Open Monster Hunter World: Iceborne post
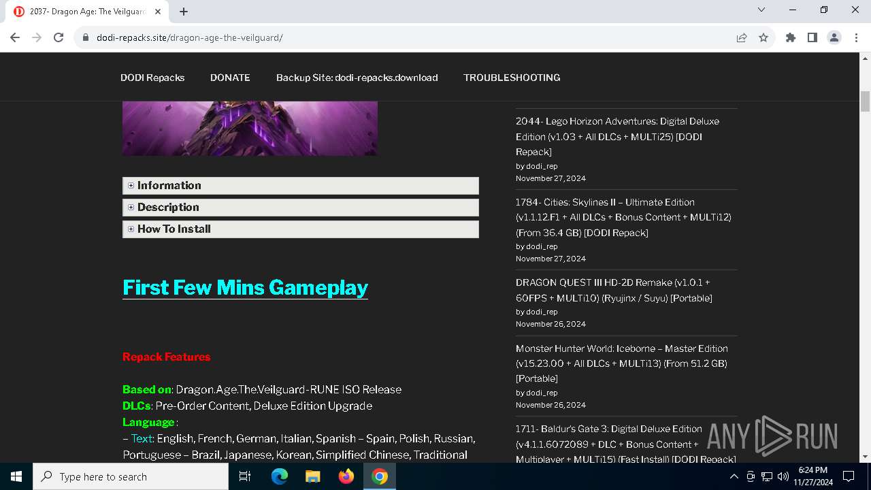871x490 pixels. click(x=622, y=363)
